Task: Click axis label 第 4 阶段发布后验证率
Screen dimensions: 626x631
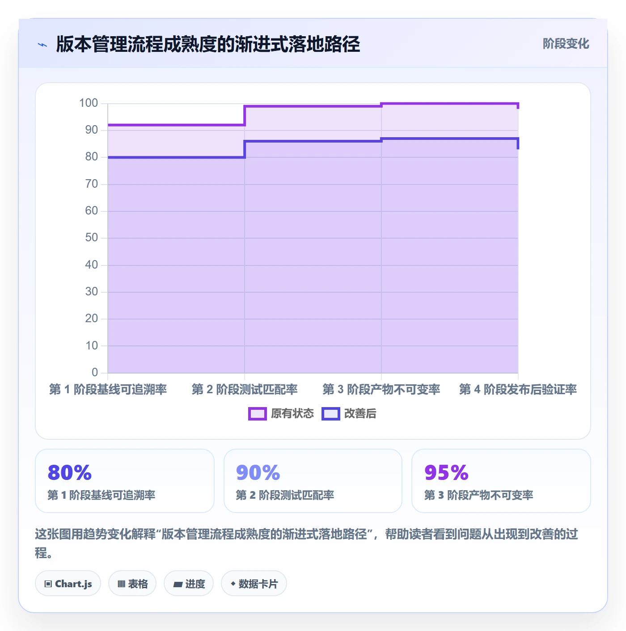Action: tap(518, 389)
